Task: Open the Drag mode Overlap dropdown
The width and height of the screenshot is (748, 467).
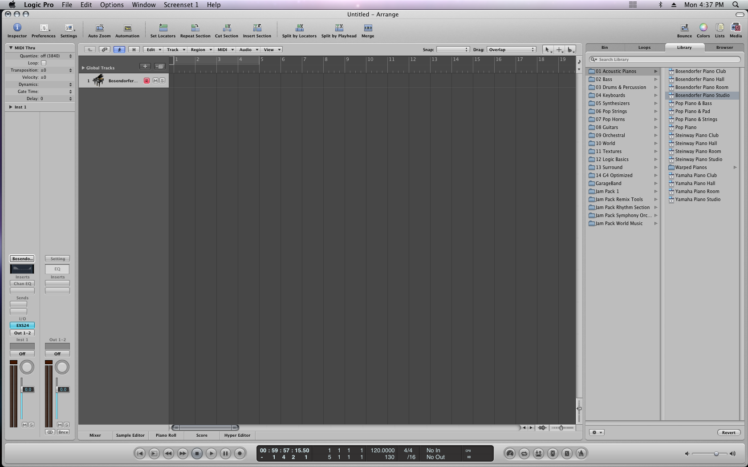Action: coord(511,50)
